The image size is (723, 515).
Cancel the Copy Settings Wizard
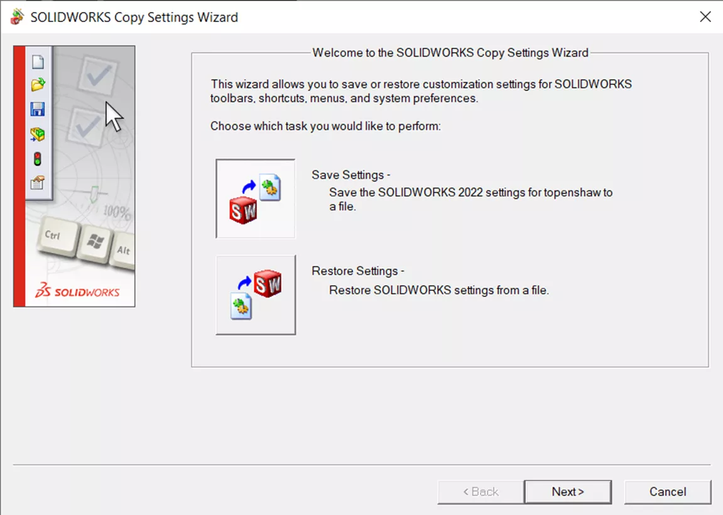click(668, 492)
